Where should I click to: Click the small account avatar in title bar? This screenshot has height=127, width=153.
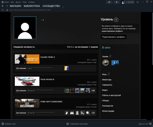tap(123, 2)
